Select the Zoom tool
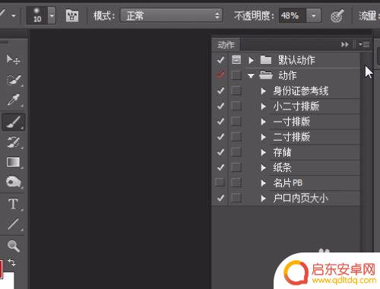 tap(13, 246)
